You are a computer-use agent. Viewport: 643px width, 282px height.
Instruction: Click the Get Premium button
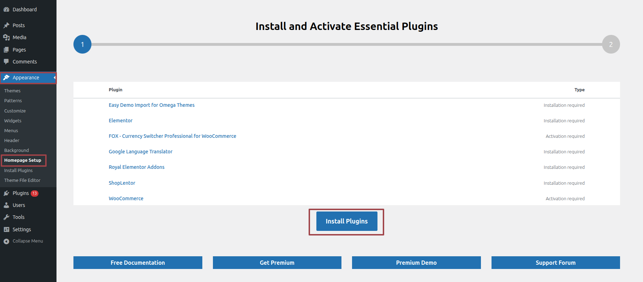[277, 263]
